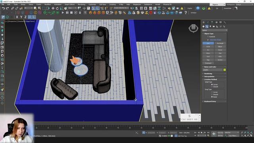Image resolution: width=254 pixels, height=143 pixels.
Task: Open the Create tab plus icon
Action: click(204, 22)
